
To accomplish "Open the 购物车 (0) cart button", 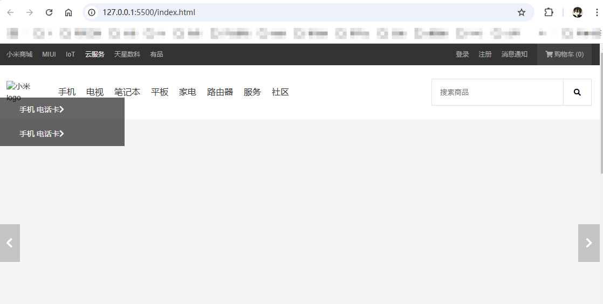I will 564,54.
